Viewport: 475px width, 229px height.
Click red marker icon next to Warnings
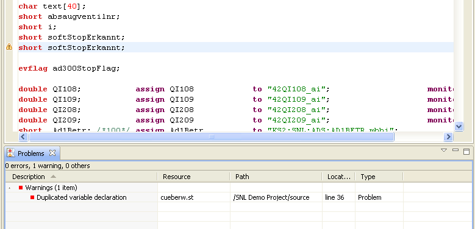(21, 188)
